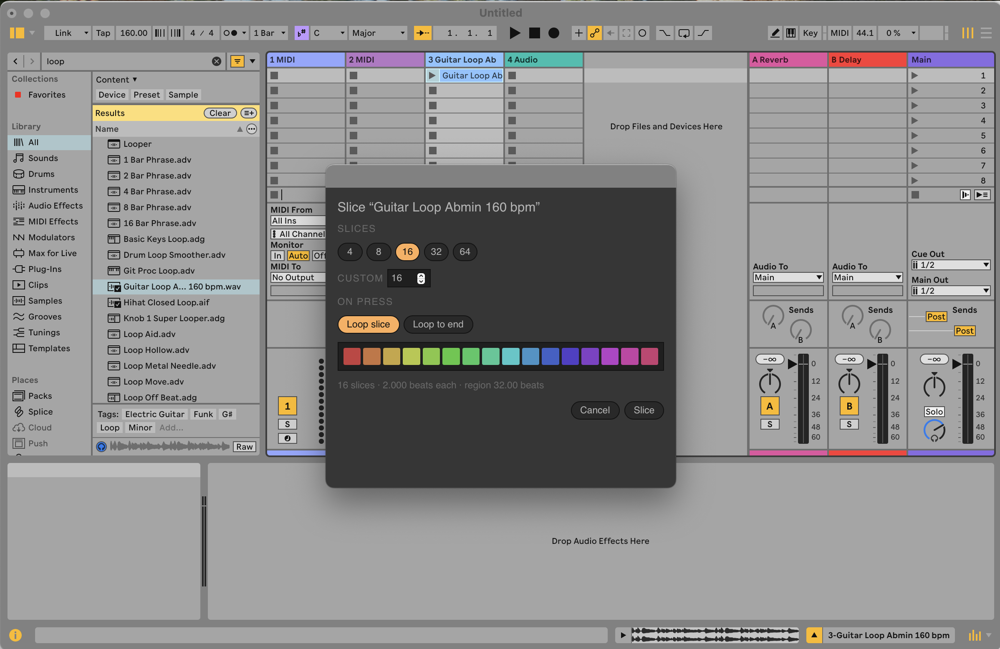The width and height of the screenshot is (1000, 649).
Task: Open Name column options ellipsis icon
Action: pos(252,129)
